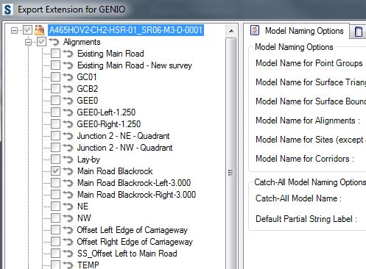Click the alignment icon next to Main Road Blackrock
The height and width of the screenshot is (269, 366).
(x=68, y=171)
